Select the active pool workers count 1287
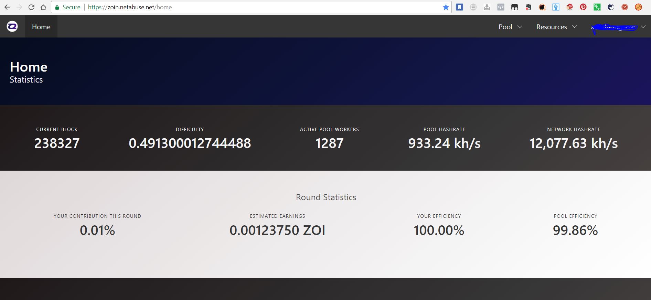 (x=329, y=143)
